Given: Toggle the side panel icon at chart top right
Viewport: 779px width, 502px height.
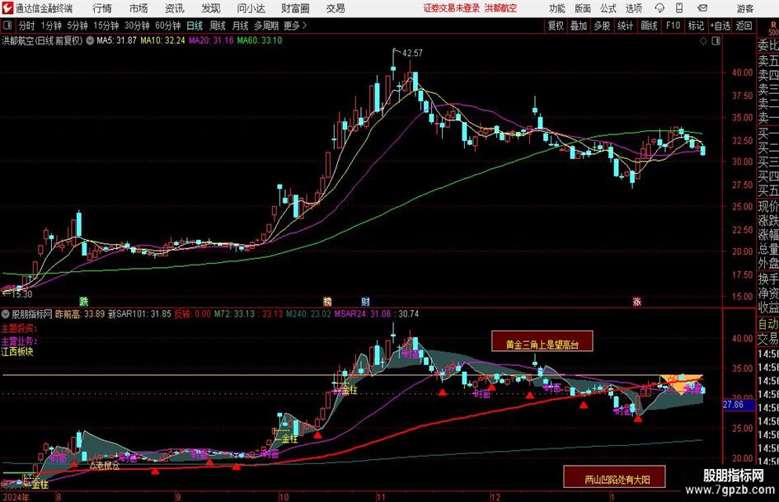Looking at the screenshot, I should pos(716,41).
